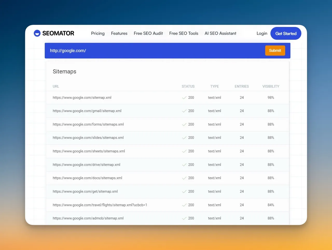Click the 88% visibility in the sheets row
332x250 pixels.
[x=271, y=151]
